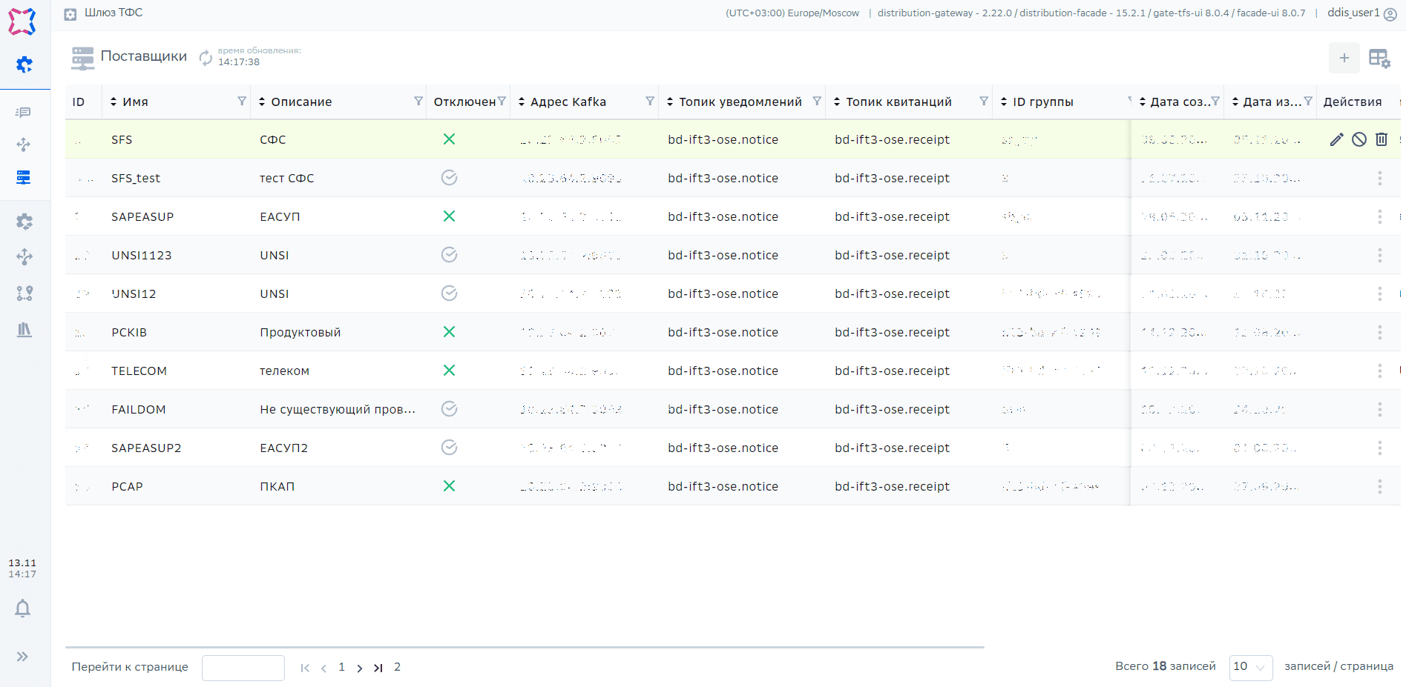Open filter for the Описание column
Viewport: 1406px width, 687px height.
[x=418, y=102]
